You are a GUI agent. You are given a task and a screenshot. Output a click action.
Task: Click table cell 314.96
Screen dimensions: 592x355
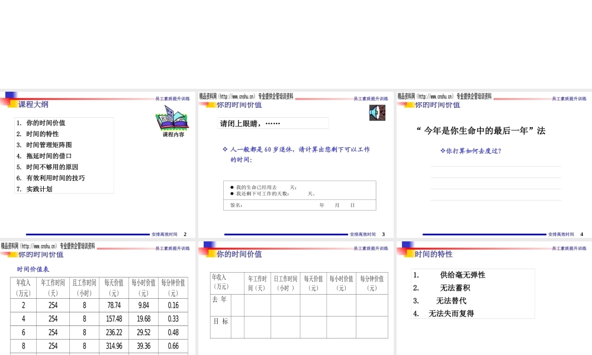(x=114, y=346)
